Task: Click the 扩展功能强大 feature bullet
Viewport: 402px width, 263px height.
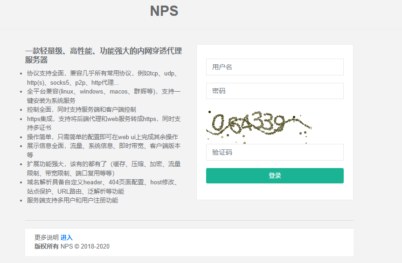Action: (x=103, y=169)
